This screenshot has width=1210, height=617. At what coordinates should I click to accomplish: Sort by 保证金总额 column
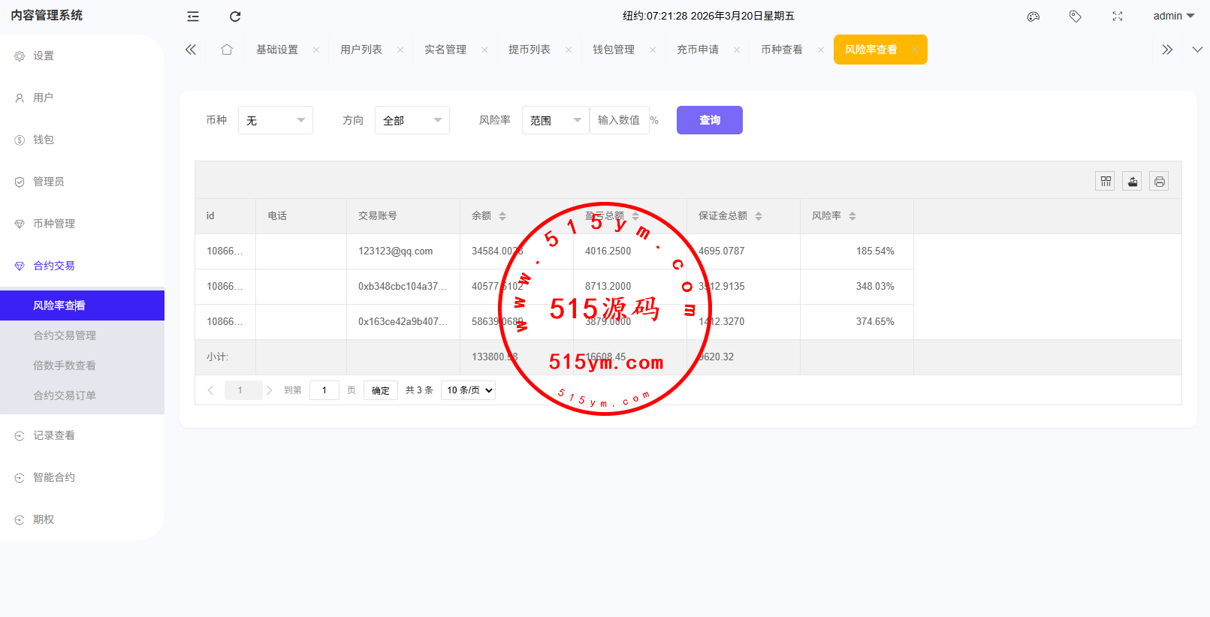click(759, 216)
